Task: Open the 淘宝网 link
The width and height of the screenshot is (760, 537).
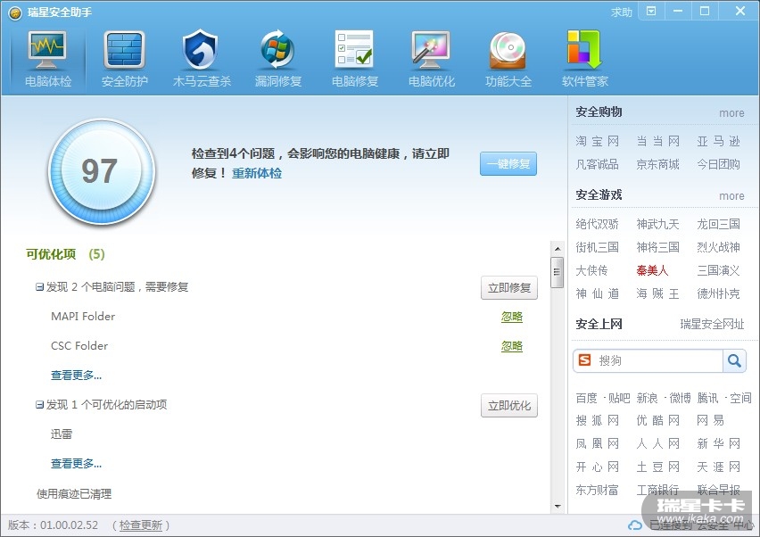Action: 597,141
